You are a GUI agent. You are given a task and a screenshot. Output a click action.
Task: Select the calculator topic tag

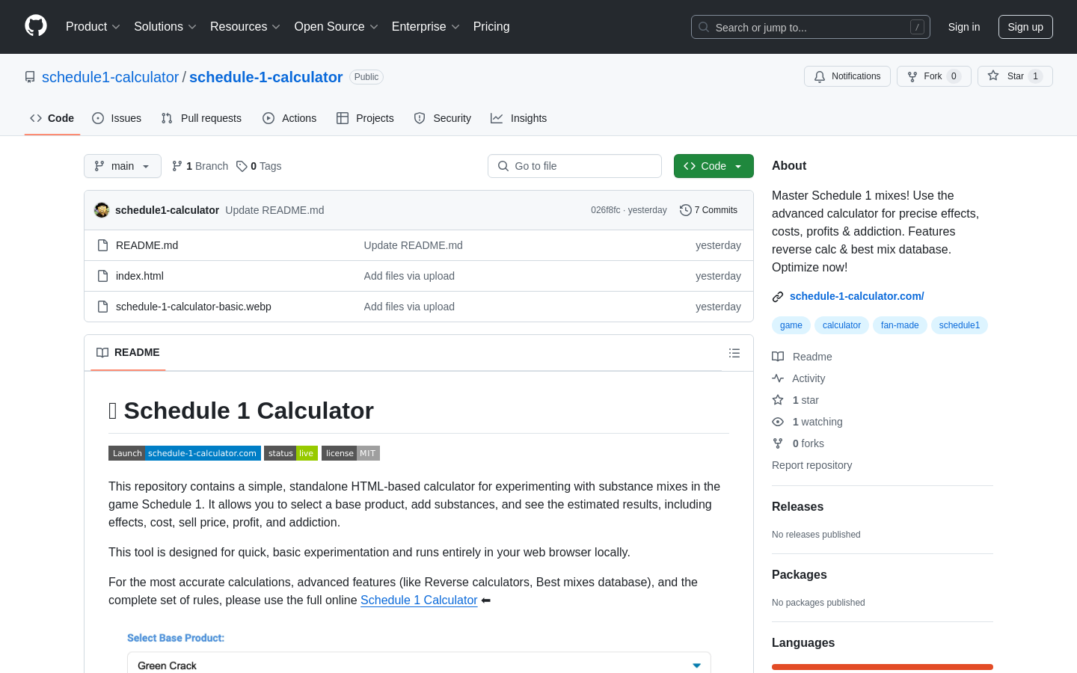pos(842,325)
